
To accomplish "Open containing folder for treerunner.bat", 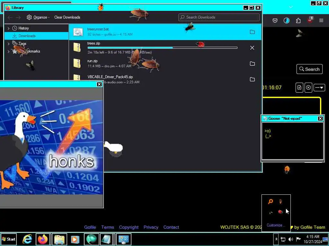I will point(252,32).
